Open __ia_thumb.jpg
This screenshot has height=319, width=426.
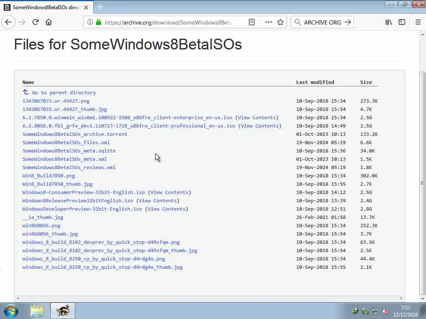(43, 217)
